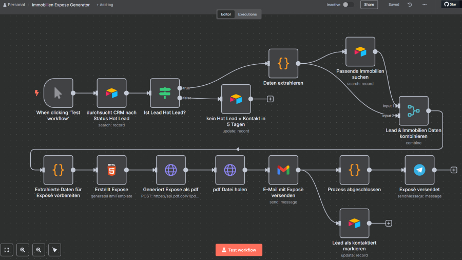Select the 'Erstellt Expose' HTML node
The image size is (462, 260).
click(111, 170)
